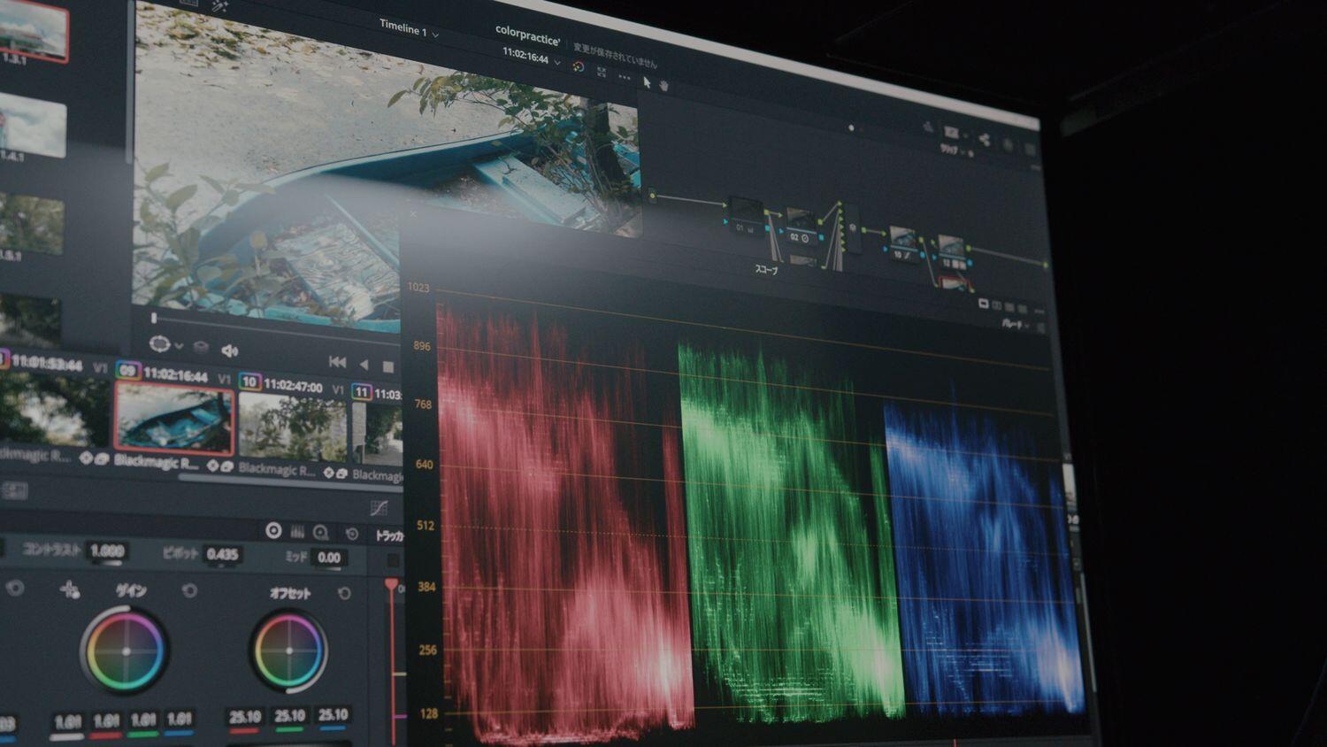Click ピボット value 0.435 field
The width and height of the screenshot is (1327, 747).
(x=222, y=554)
